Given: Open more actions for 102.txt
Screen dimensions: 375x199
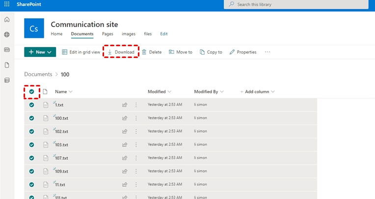Looking at the screenshot, I should tap(136, 131).
